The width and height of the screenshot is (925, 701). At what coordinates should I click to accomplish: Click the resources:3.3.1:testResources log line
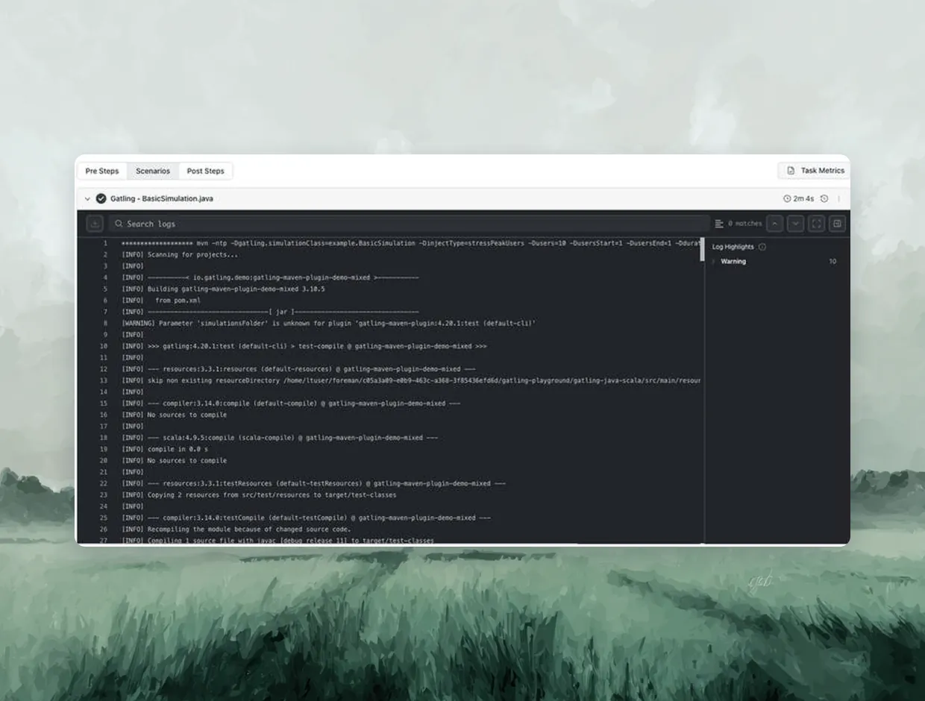point(313,483)
